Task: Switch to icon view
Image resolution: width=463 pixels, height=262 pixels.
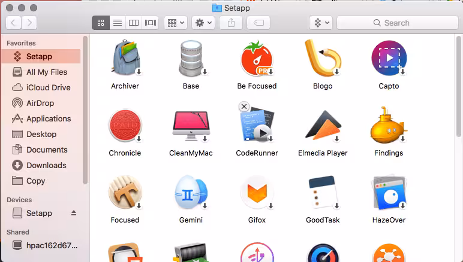Action: (101, 23)
